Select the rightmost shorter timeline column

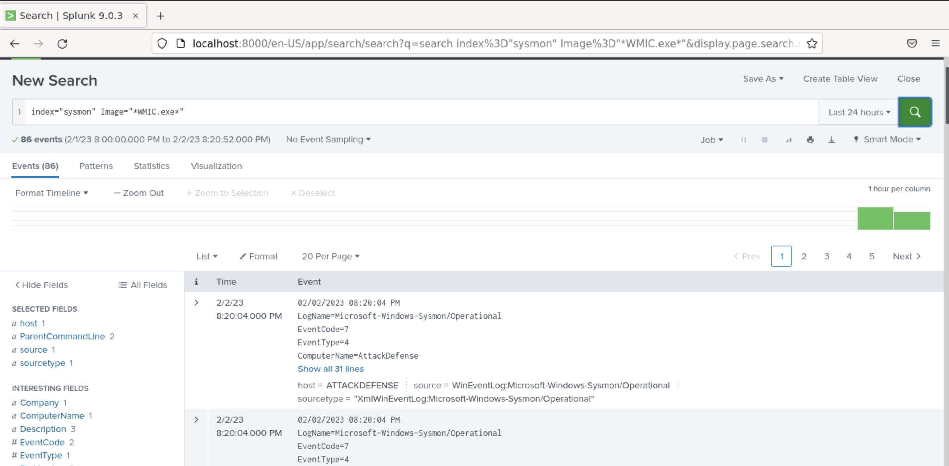pyautogui.click(x=912, y=220)
